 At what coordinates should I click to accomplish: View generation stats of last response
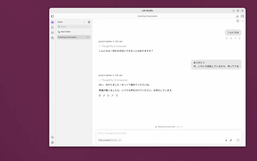click(100, 96)
